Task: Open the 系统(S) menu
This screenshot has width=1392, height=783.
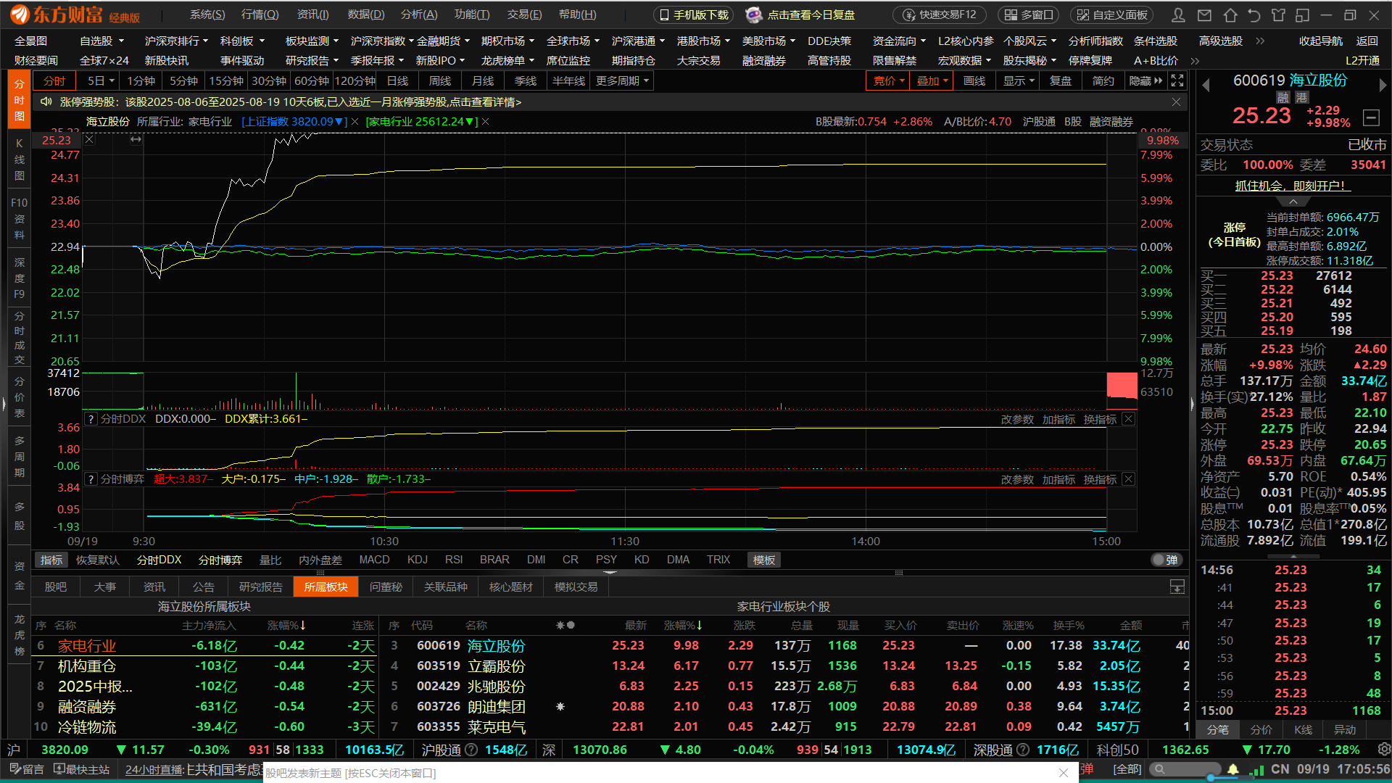Action: tap(207, 14)
